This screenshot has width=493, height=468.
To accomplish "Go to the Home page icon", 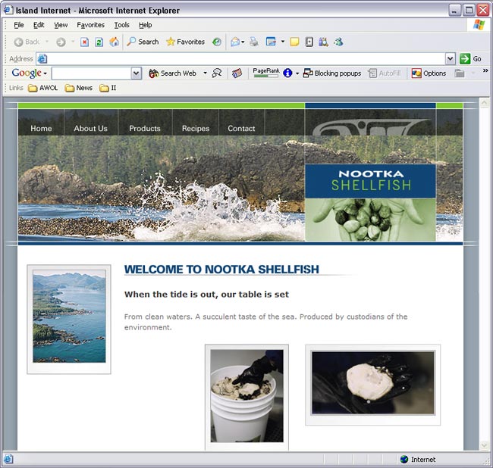I will click(x=114, y=42).
